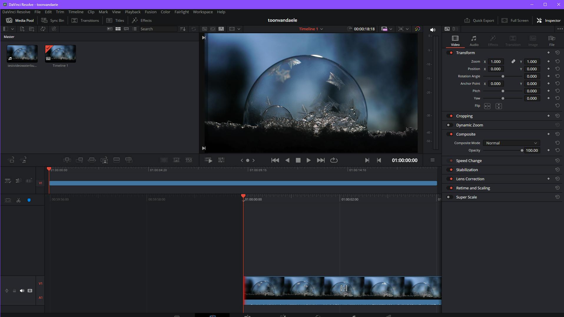Image resolution: width=564 pixels, height=317 pixels.
Task: Open the Composite Mode dropdown
Action: click(x=511, y=143)
